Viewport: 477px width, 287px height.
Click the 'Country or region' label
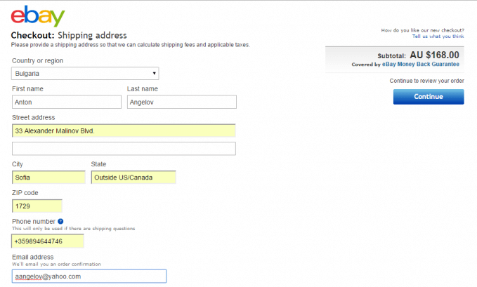click(x=37, y=60)
